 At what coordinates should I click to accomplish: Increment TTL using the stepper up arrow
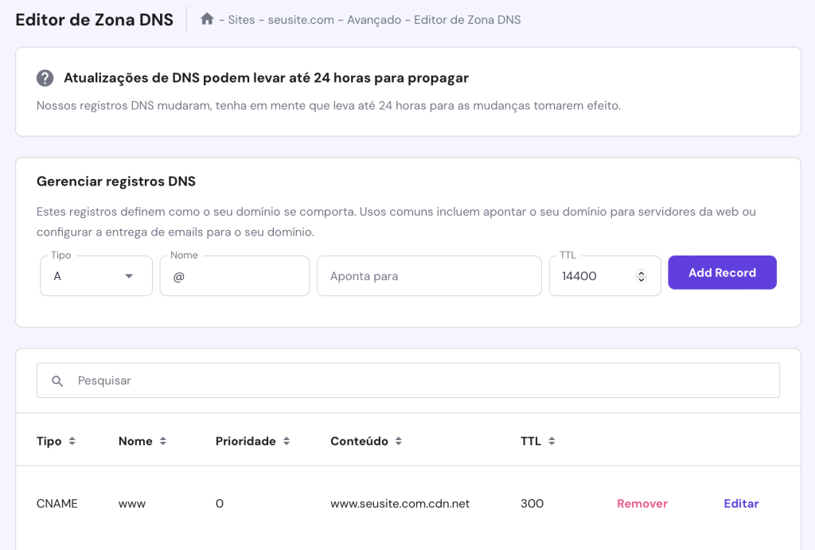coord(641,271)
